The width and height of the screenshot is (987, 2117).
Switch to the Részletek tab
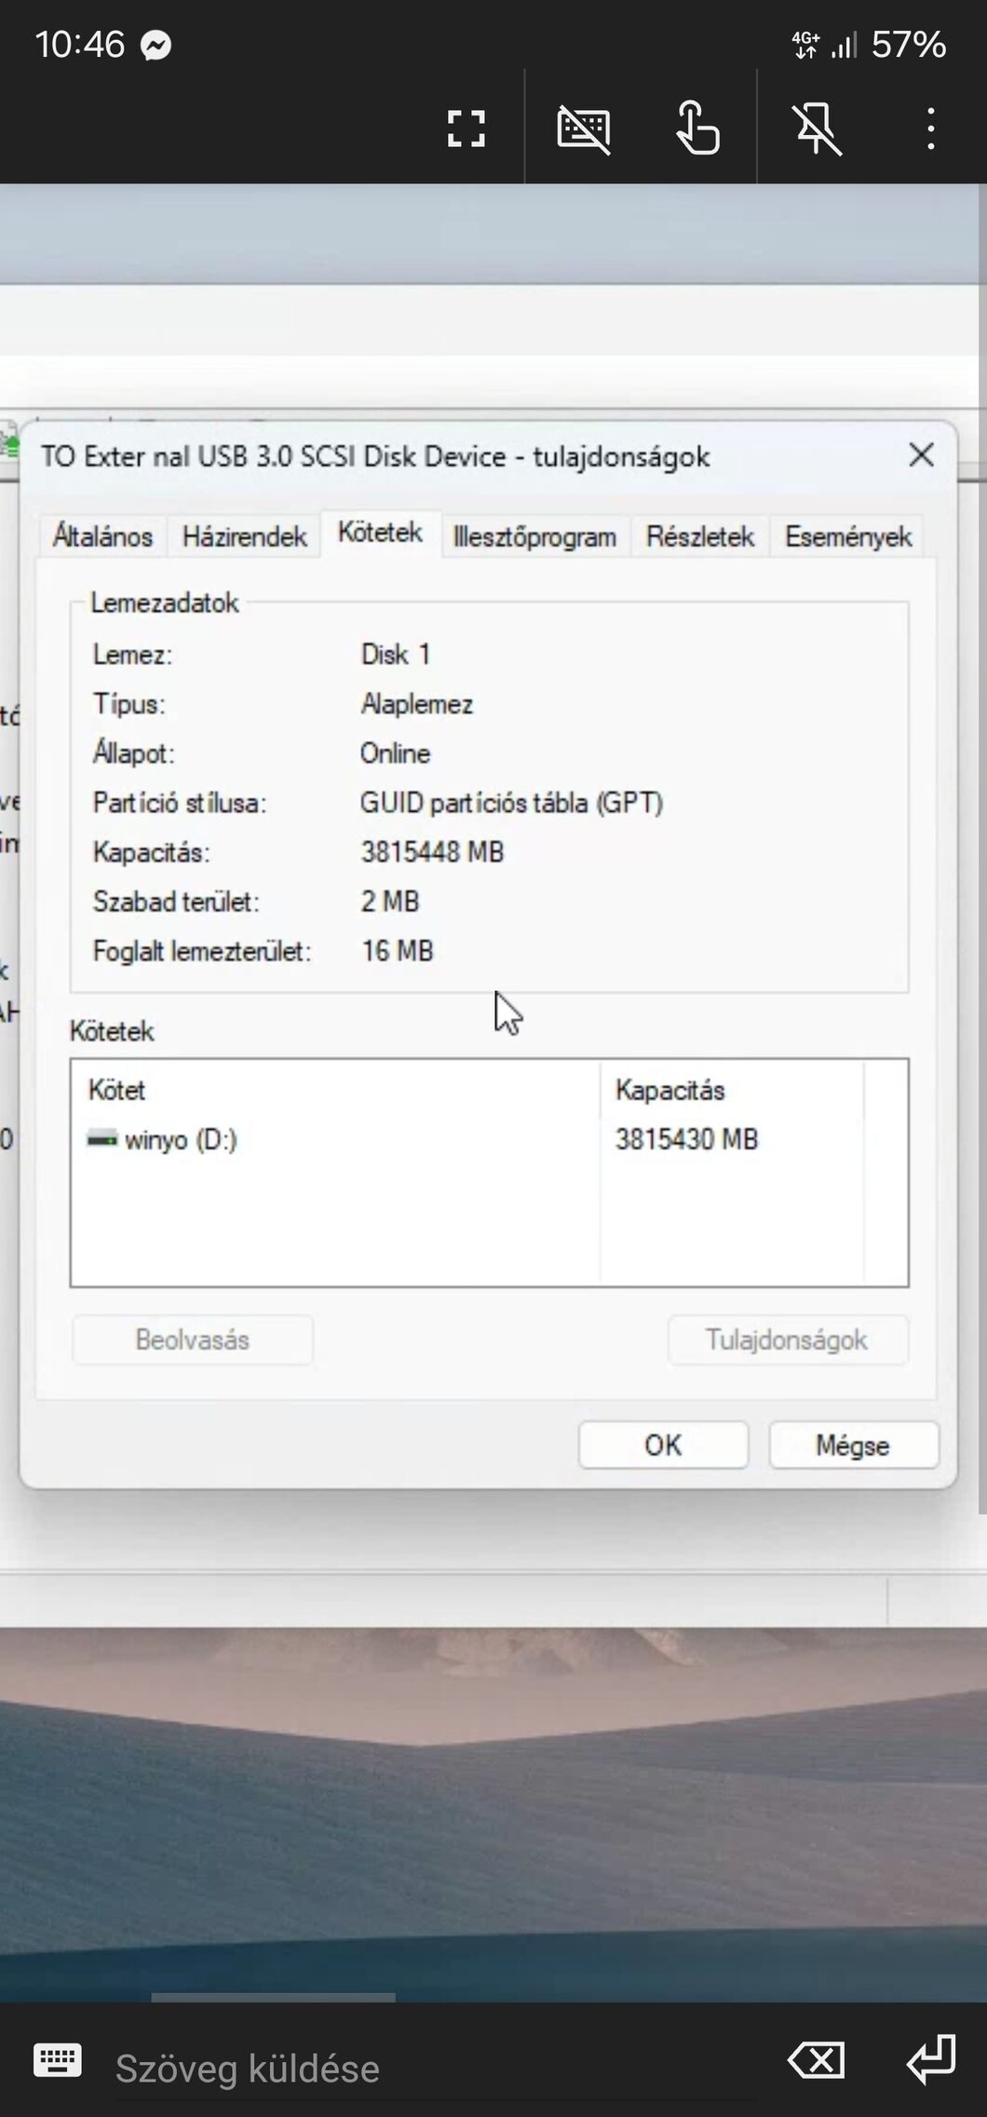point(700,536)
